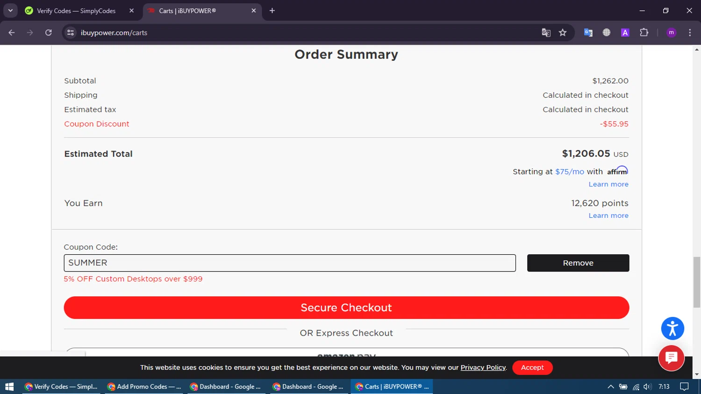Viewport: 701px width, 394px height.
Task: Click the -$55.95 discount amount
Action: [614, 124]
